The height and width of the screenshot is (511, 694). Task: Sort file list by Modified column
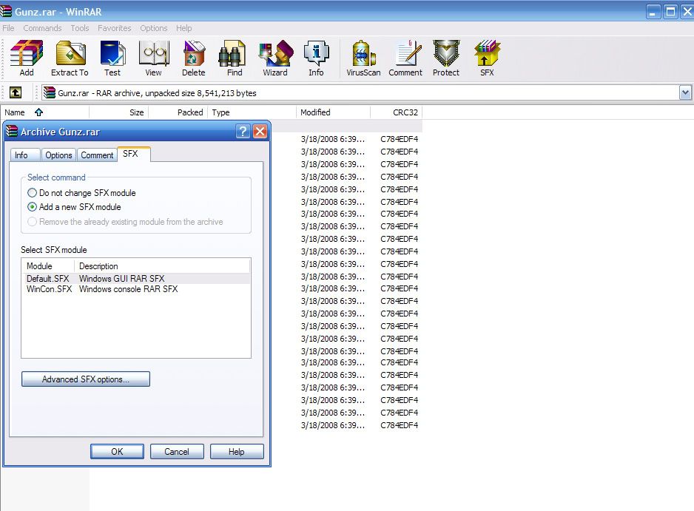pos(315,112)
